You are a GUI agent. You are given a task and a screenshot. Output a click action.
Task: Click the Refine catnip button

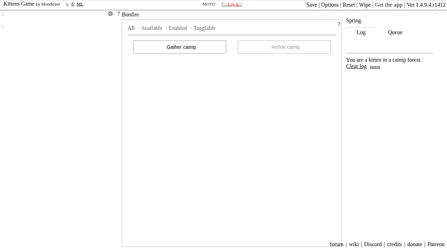coord(284,47)
